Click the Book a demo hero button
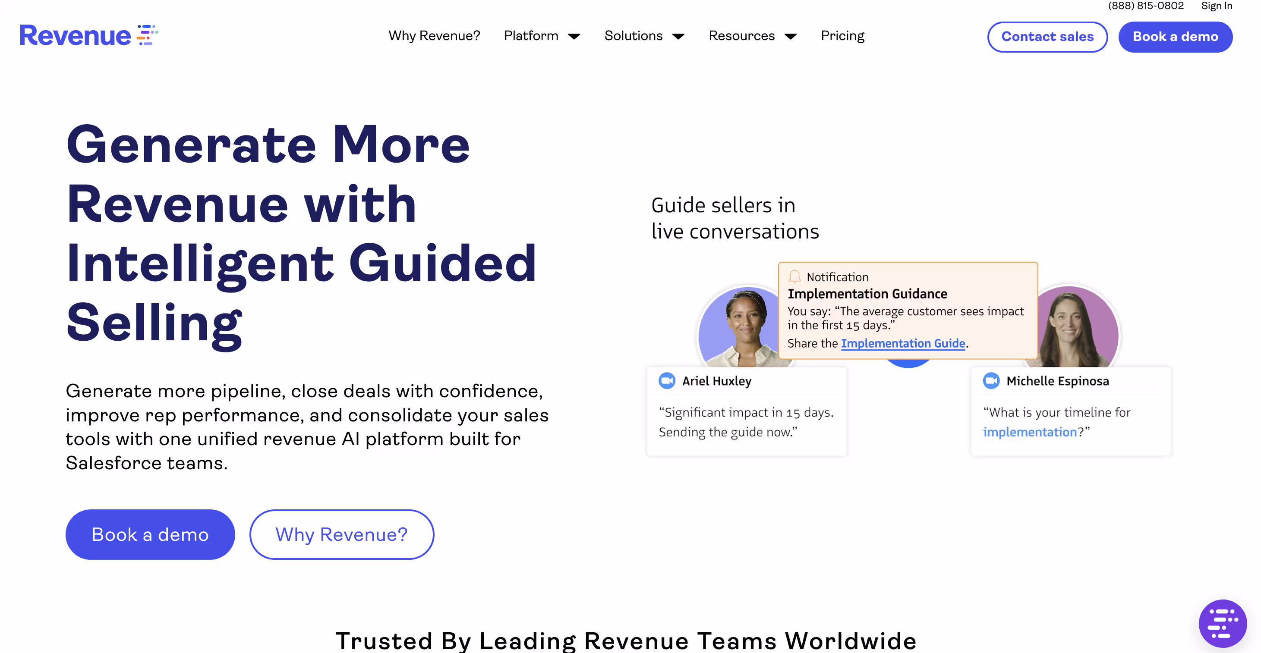 pos(150,534)
